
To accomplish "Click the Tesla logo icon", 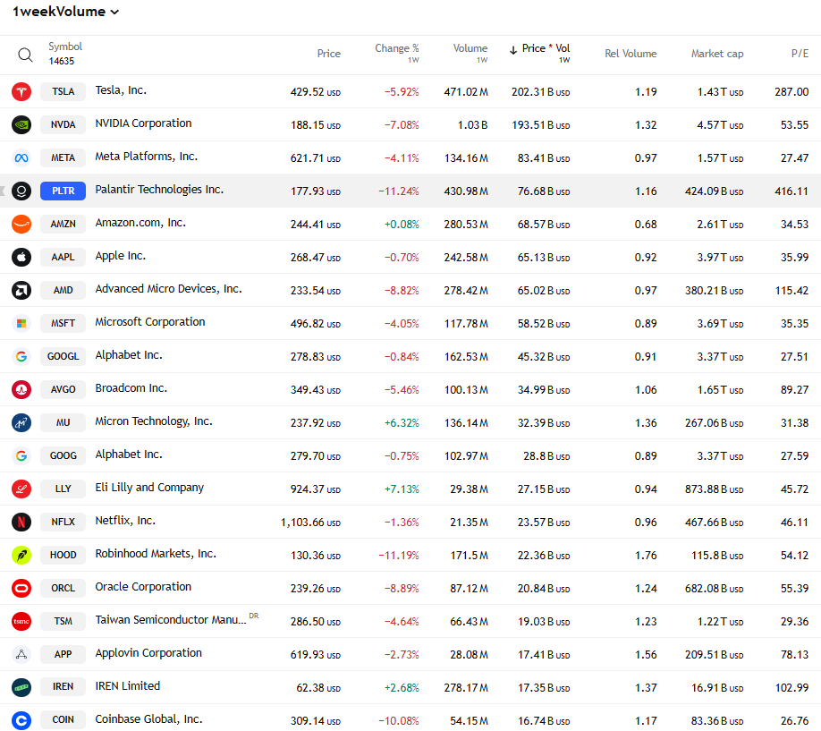I will pos(21,91).
